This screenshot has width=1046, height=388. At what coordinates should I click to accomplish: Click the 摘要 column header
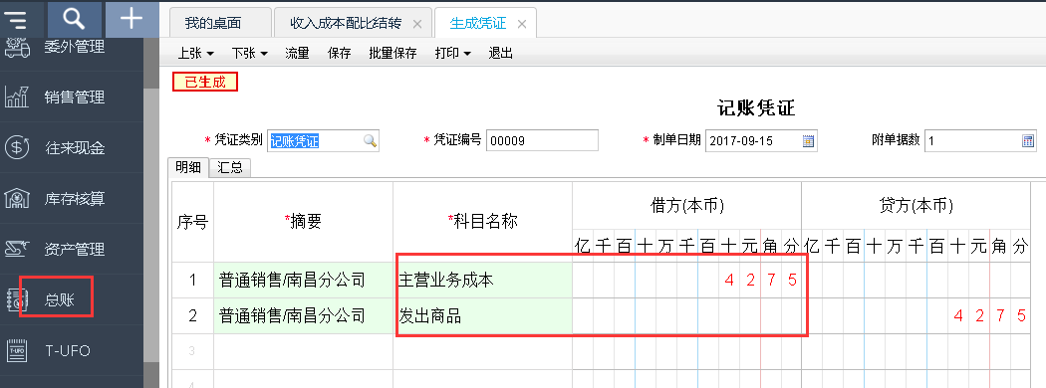click(x=304, y=222)
